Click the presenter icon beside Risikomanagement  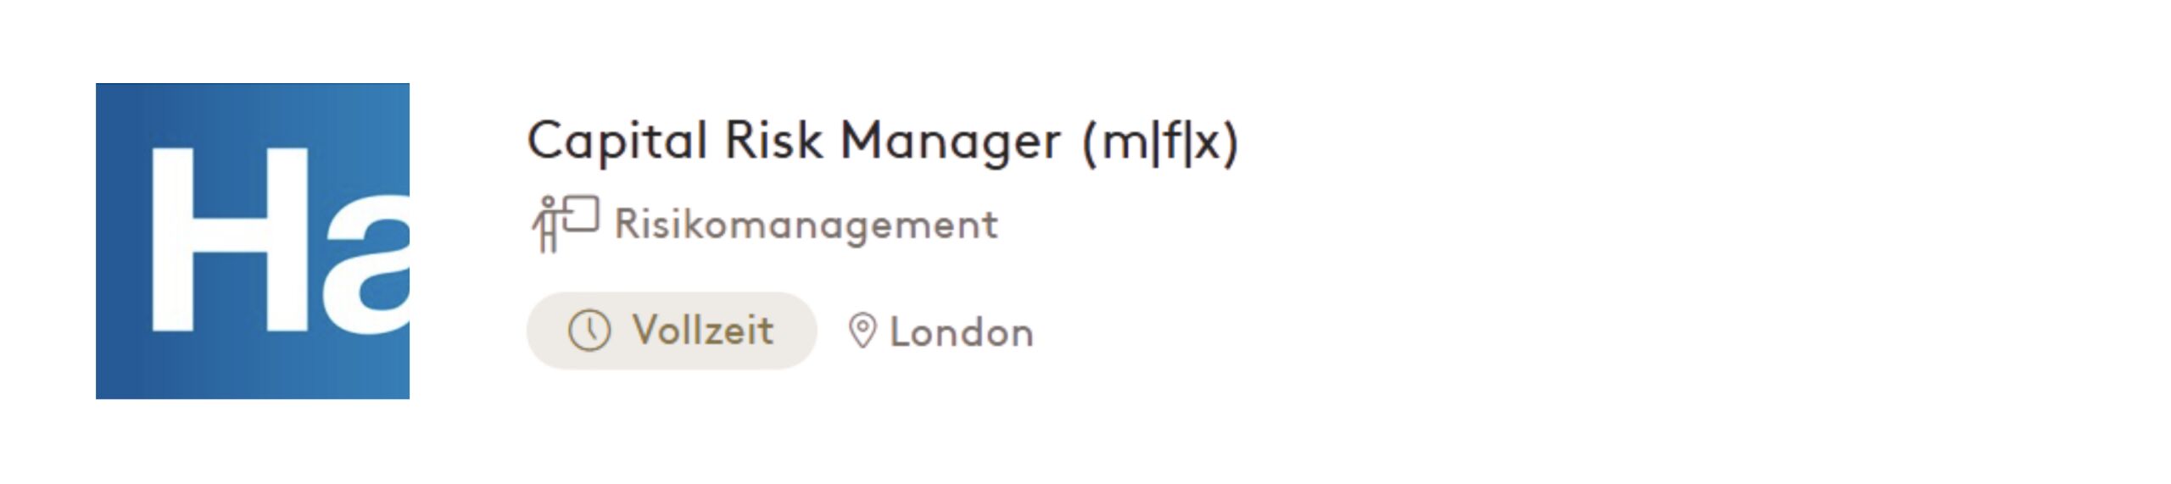click(563, 223)
